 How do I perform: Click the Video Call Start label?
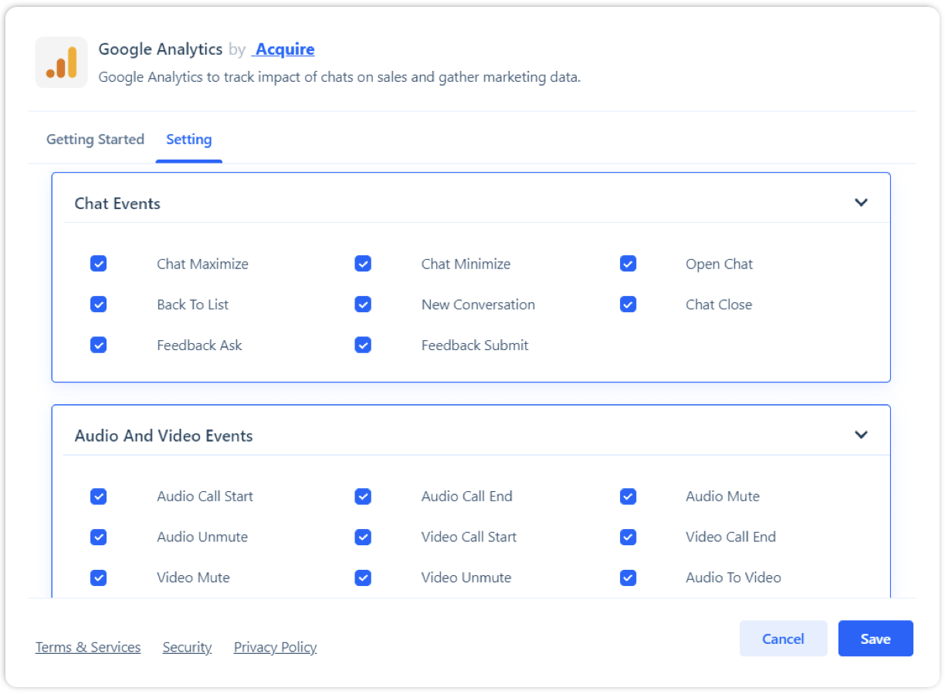(469, 537)
